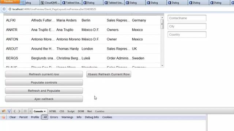Click the browser Back arrow button
234x131 pixels.
(4, 9)
